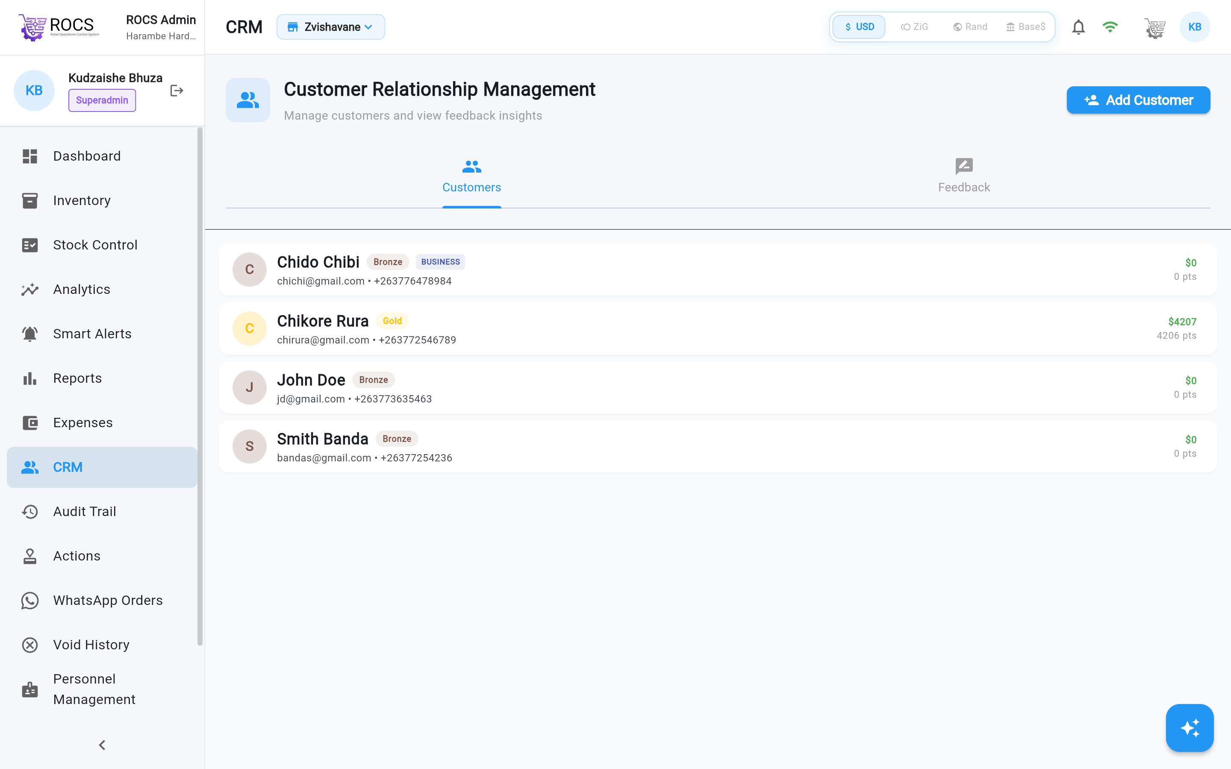Click the Analytics chart icon
The height and width of the screenshot is (769, 1231).
[30, 289]
